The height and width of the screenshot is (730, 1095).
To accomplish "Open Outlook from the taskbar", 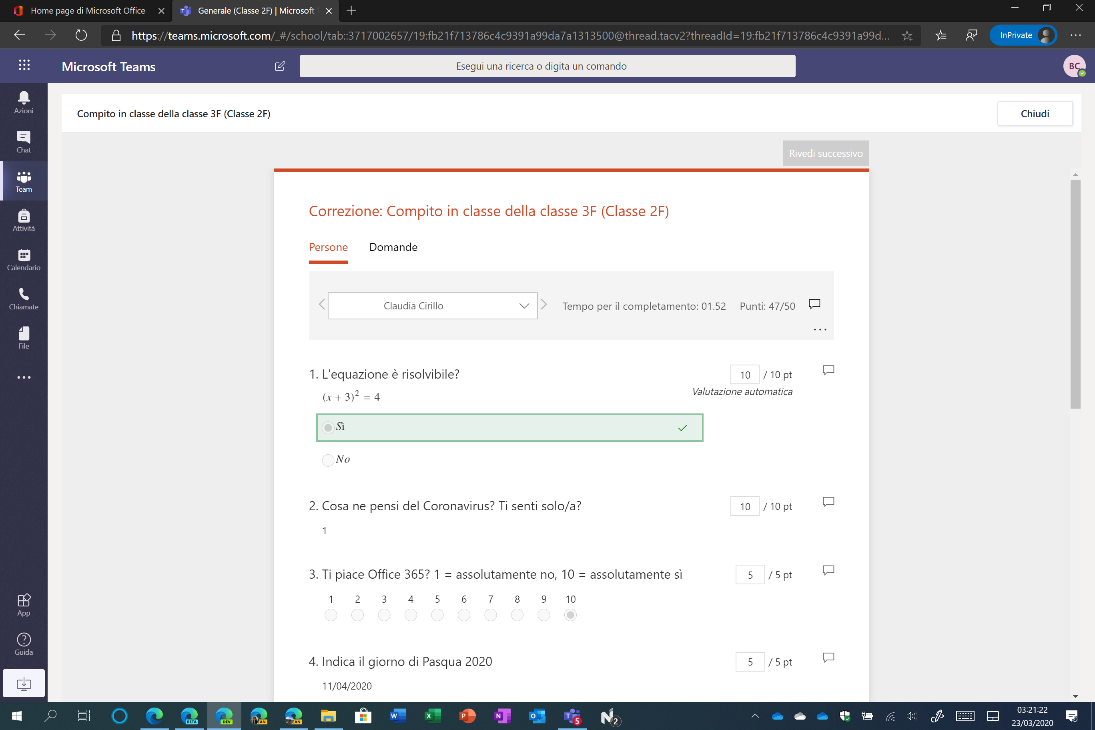I will click(537, 716).
